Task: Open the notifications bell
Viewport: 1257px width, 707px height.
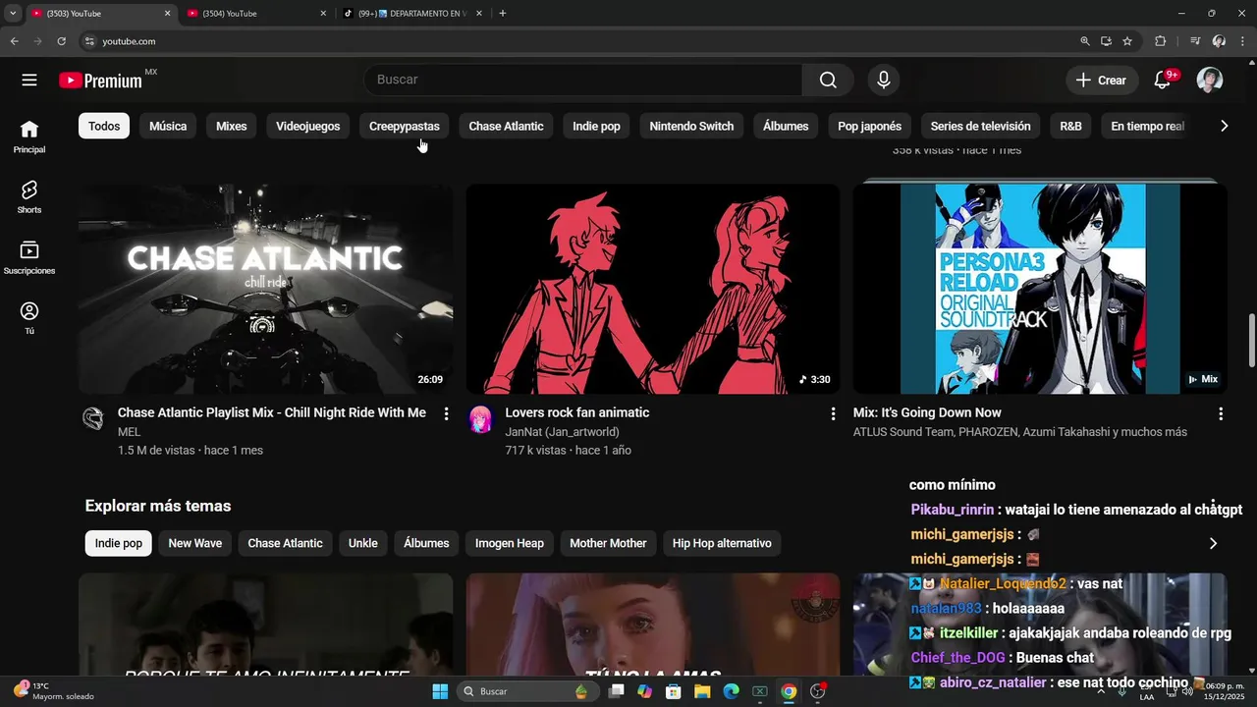Action: click(x=1162, y=81)
